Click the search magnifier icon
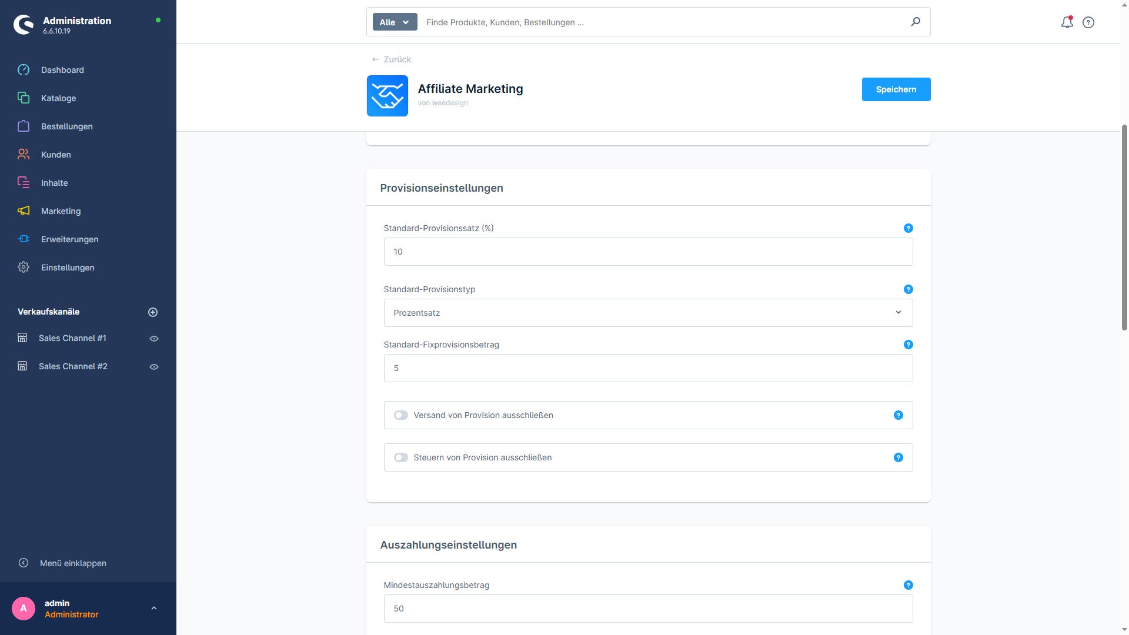The image size is (1129, 635). coord(916,22)
